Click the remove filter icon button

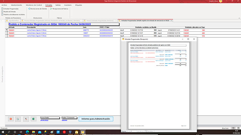click(x=26, y=119)
